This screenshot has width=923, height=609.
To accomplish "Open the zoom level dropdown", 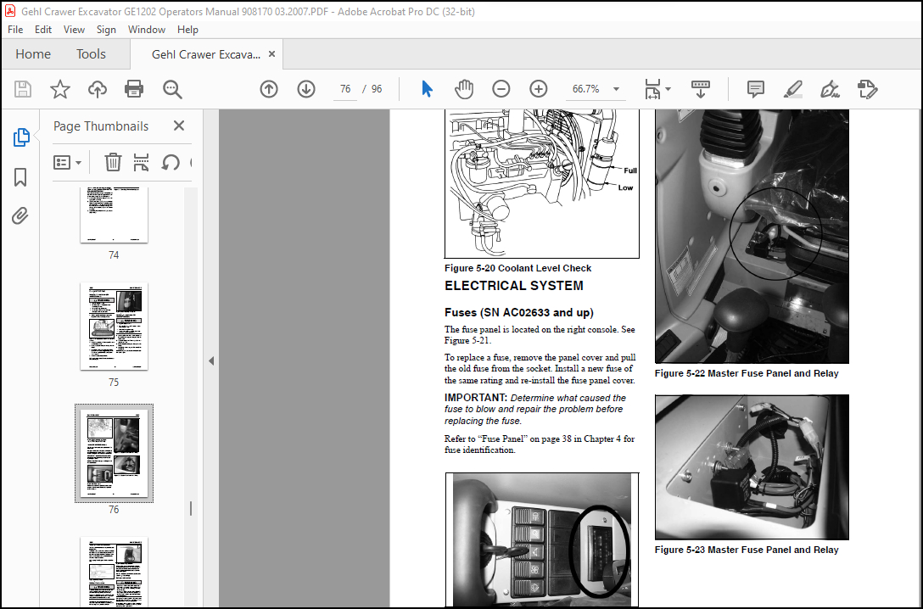I will [x=616, y=89].
